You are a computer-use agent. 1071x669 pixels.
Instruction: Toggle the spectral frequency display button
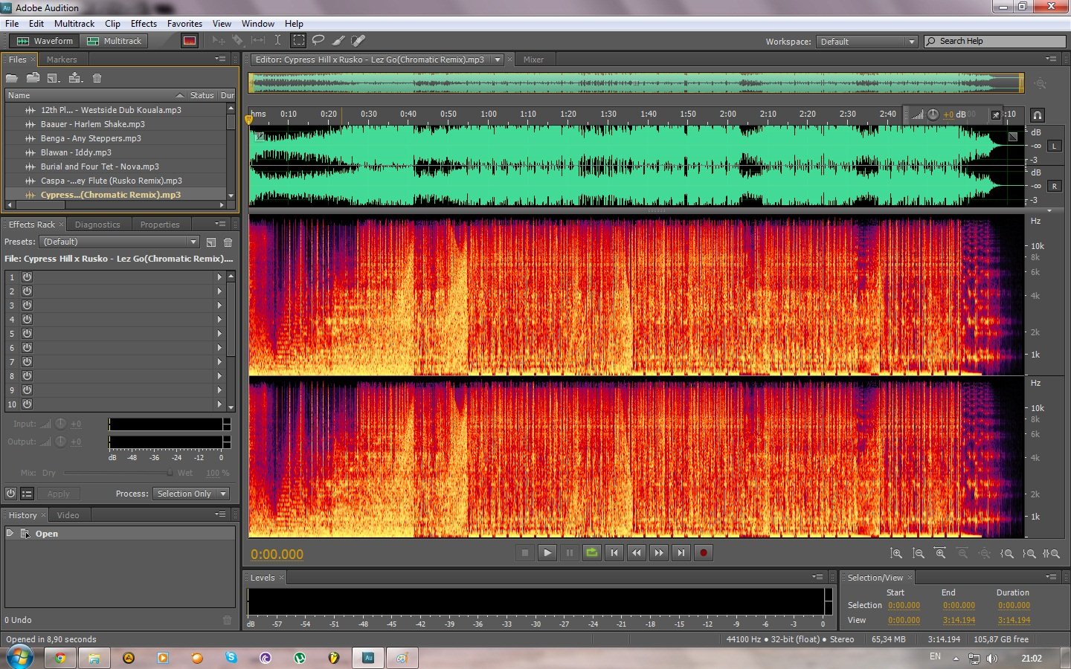(190, 41)
